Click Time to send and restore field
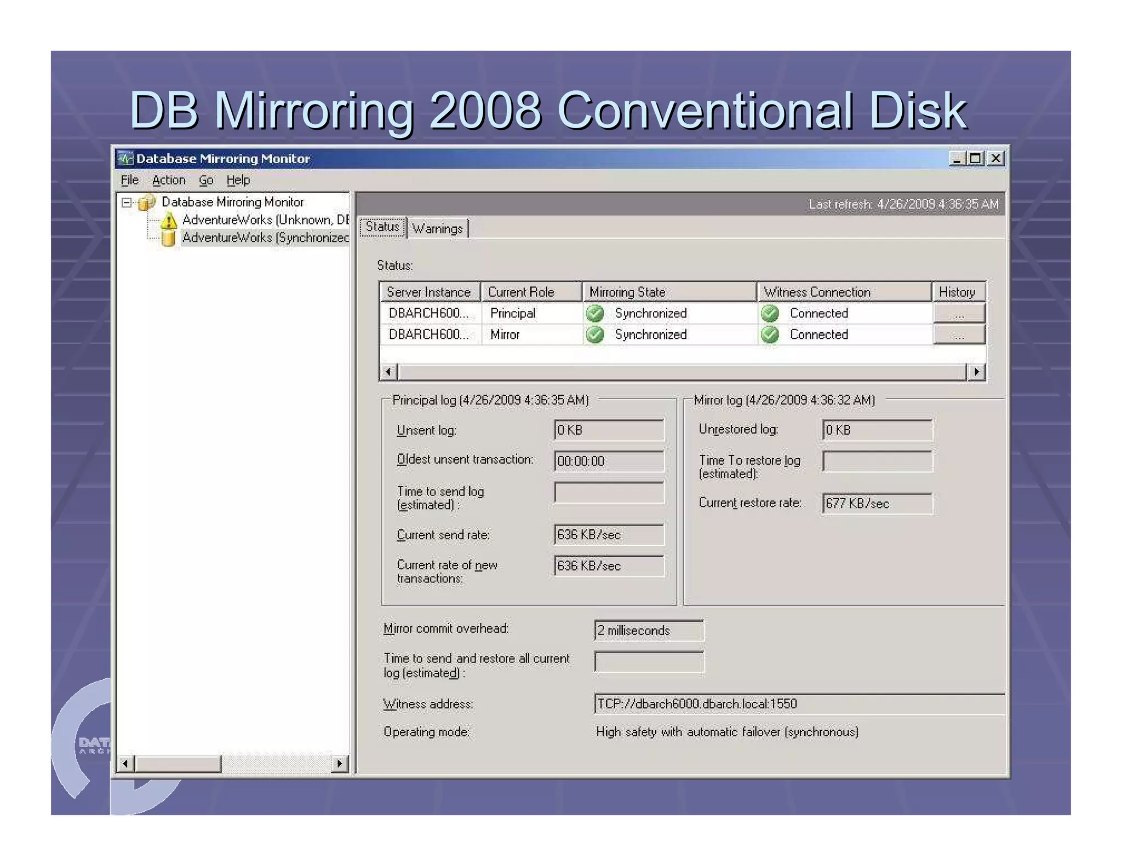 649,662
